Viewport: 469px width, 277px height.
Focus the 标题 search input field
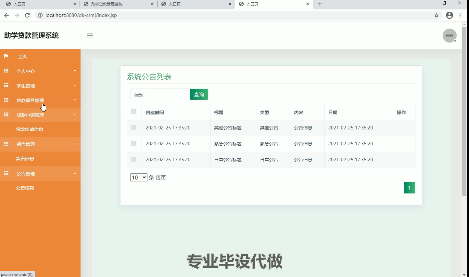159,95
